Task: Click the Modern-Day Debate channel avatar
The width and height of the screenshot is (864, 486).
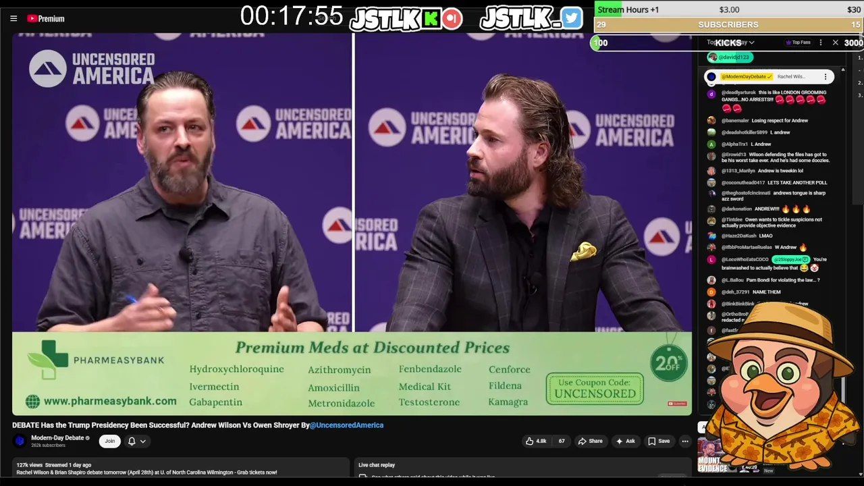Action: pos(20,441)
